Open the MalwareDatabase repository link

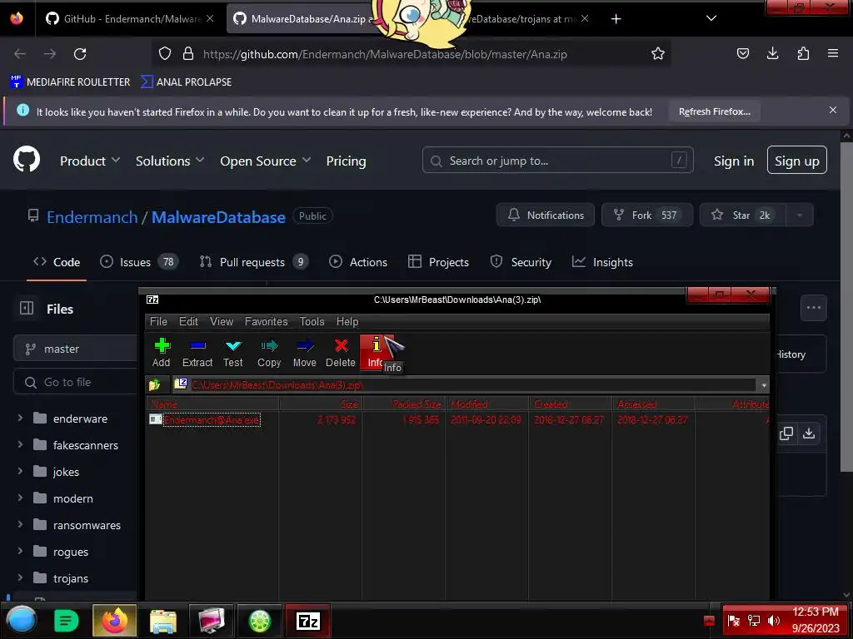tap(218, 217)
